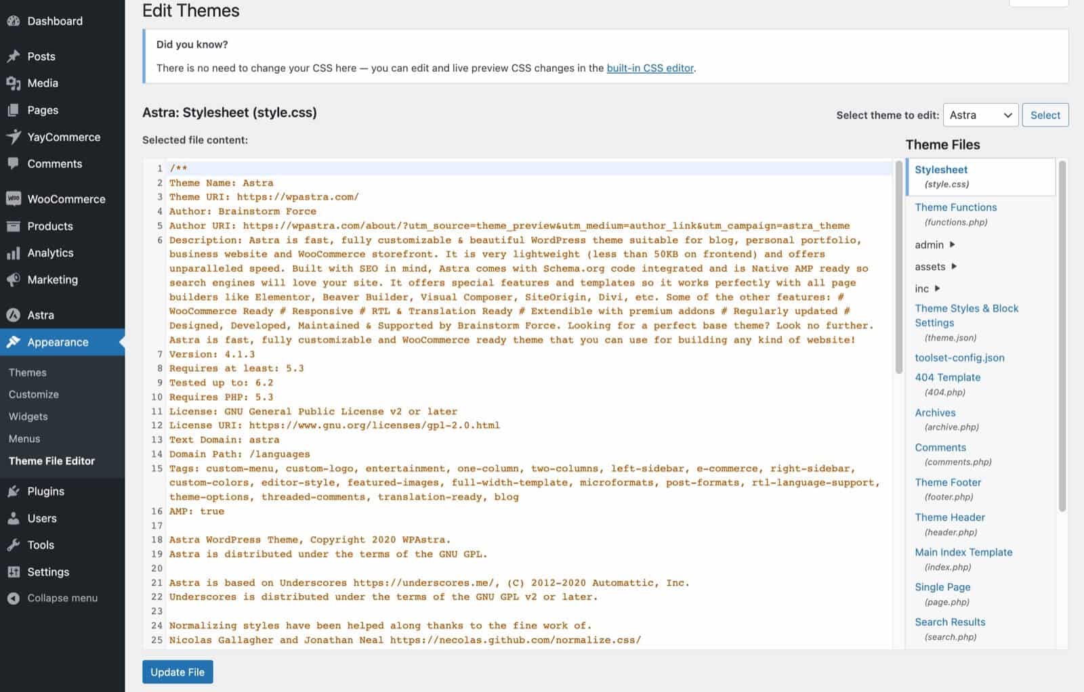Image resolution: width=1084 pixels, height=692 pixels.
Task: Click the Analytics bar chart icon
Action: pyautogui.click(x=14, y=253)
